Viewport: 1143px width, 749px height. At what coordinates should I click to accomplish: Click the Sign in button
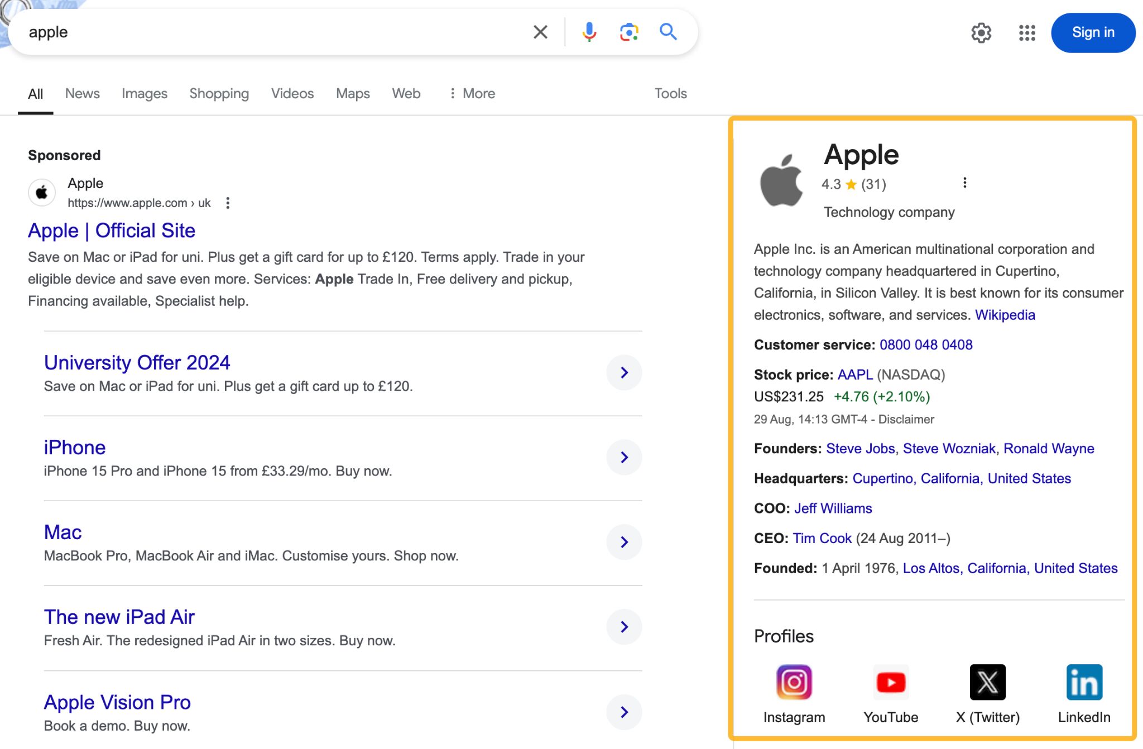[x=1092, y=32]
